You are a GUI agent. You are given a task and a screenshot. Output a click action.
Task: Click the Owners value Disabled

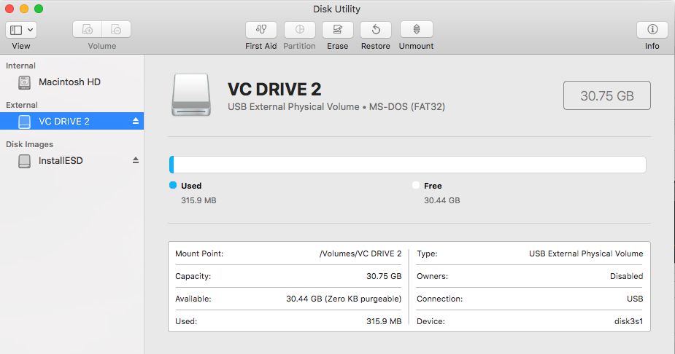click(x=626, y=276)
